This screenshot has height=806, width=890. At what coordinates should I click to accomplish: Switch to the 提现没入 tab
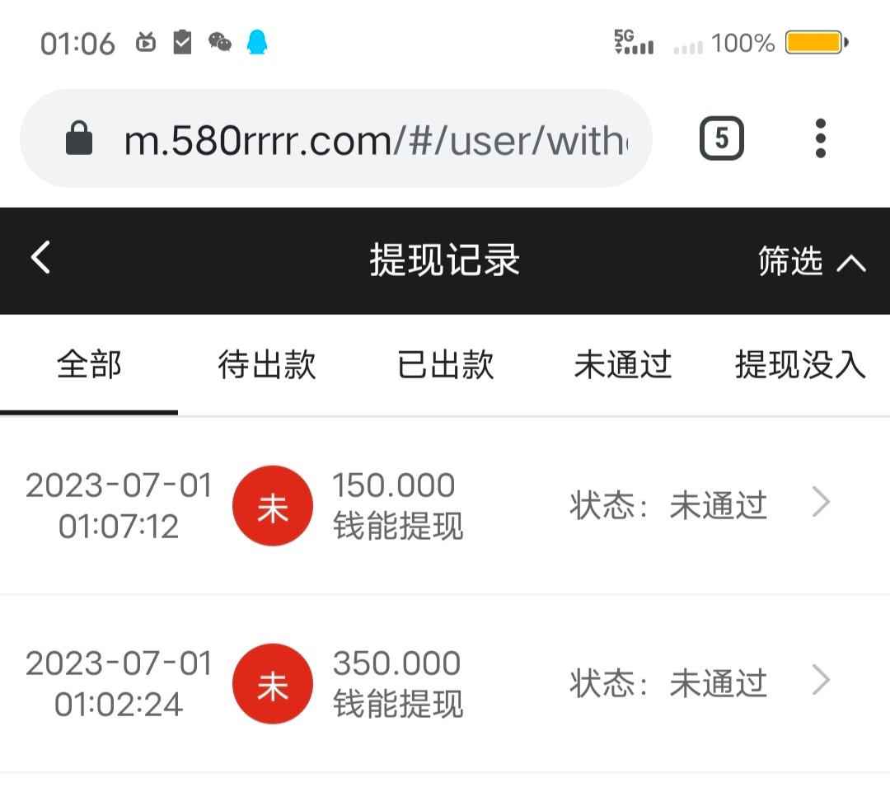(x=800, y=364)
